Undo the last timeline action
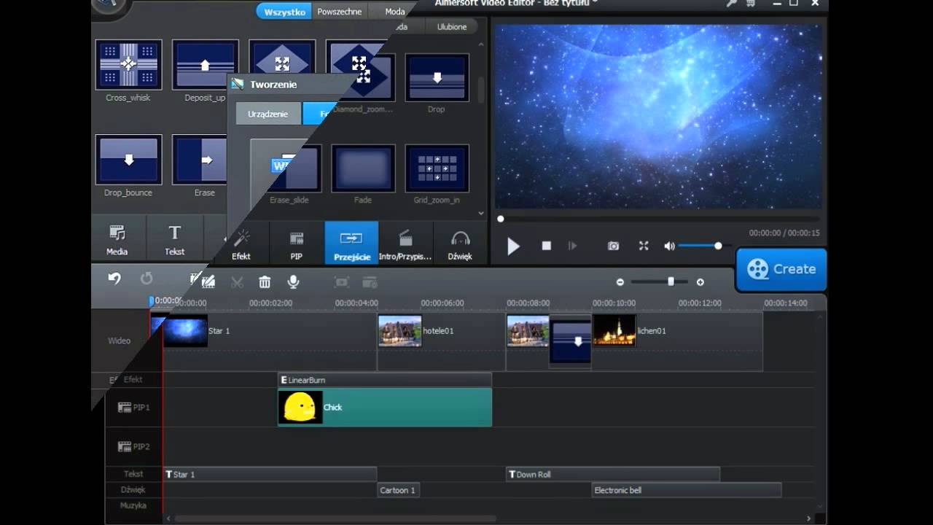 [x=114, y=279]
